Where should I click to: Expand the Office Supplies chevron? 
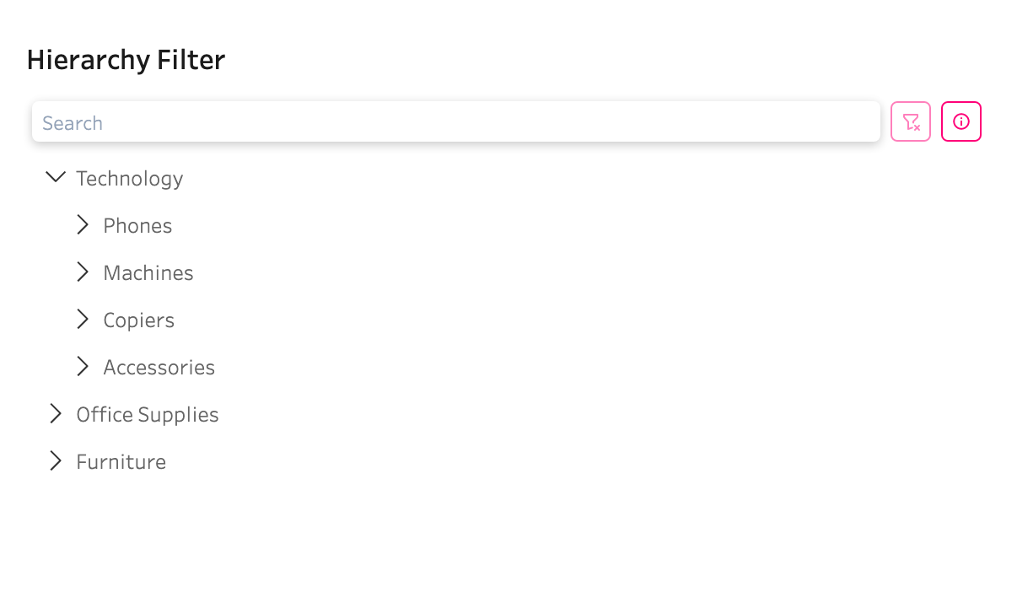56,413
